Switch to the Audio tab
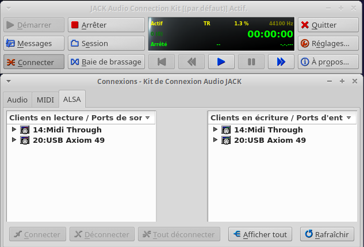 [17, 100]
